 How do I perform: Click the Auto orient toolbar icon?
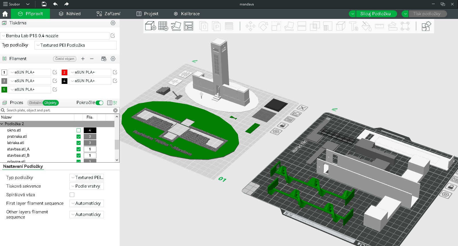176,26
